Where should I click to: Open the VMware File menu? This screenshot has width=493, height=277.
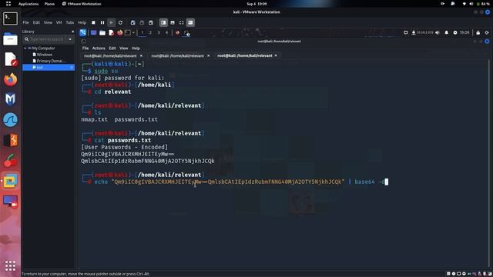click(25, 22)
